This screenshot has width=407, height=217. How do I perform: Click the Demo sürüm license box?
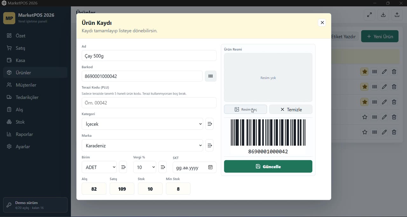35,205
